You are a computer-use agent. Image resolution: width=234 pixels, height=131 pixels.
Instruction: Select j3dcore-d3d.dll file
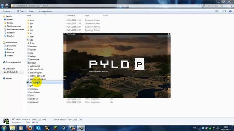point(36,69)
